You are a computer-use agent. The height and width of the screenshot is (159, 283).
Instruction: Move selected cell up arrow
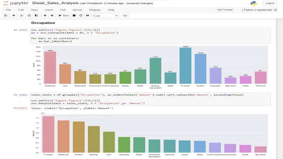tap(45, 16)
